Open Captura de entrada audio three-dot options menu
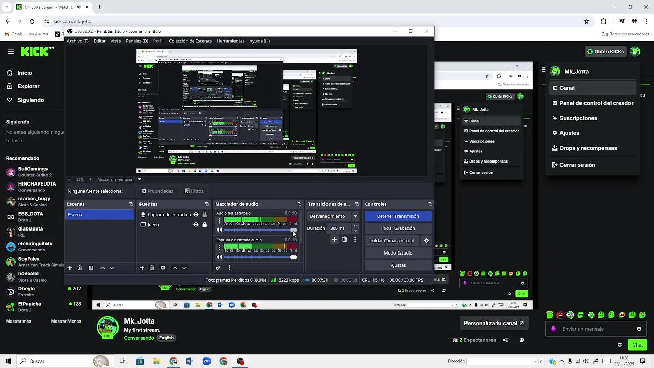Viewport: 654px width, 368px height. click(220, 248)
